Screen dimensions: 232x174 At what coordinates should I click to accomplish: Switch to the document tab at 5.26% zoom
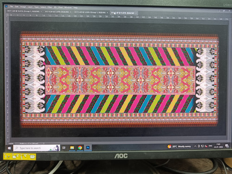[90, 12]
